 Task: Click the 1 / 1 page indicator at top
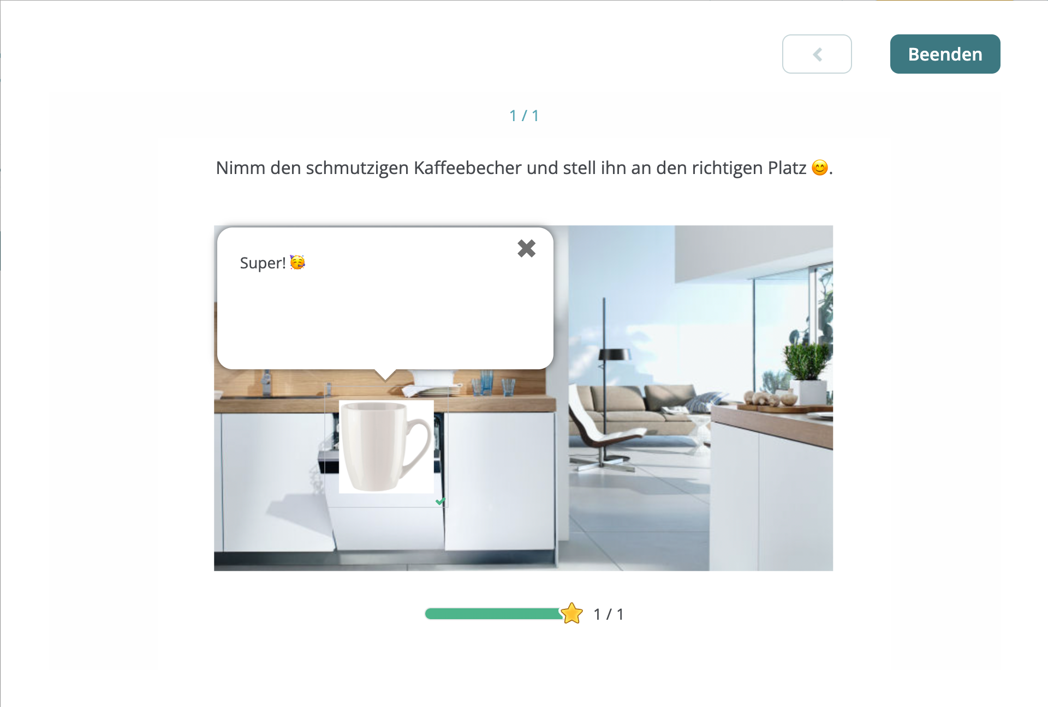coord(524,116)
